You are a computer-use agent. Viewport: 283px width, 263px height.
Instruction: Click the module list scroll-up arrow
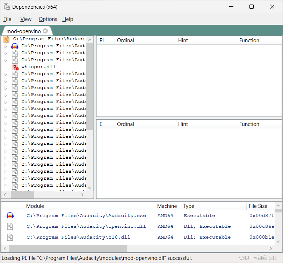(278, 205)
